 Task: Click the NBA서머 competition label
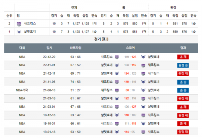[22, 90]
